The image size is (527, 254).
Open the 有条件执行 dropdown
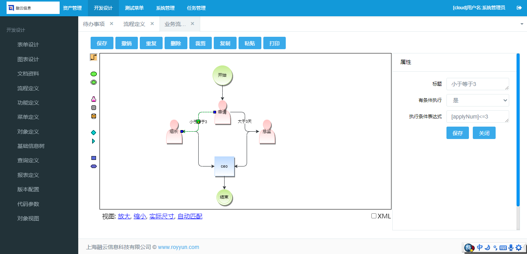pyautogui.click(x=477, y=100)
